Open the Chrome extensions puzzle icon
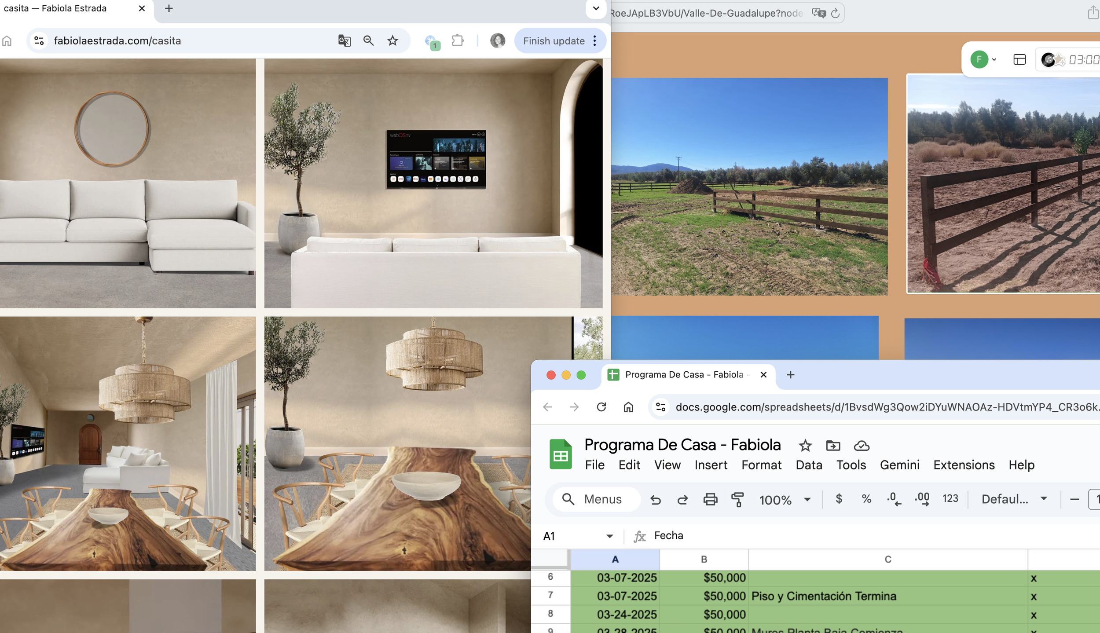Viewport: 1100px width, 633px height. [458, 41]
